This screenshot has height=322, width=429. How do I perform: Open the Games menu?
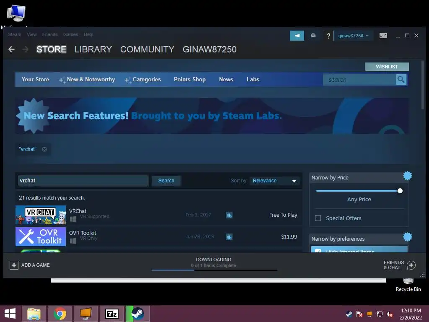(70, 34)
